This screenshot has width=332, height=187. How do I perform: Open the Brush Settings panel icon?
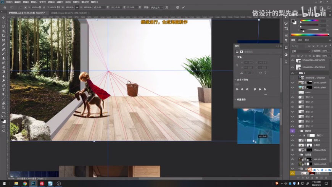(286, 24)
